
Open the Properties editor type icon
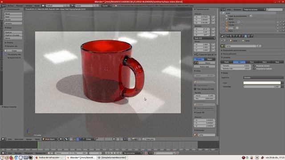(x=223, y=36)
